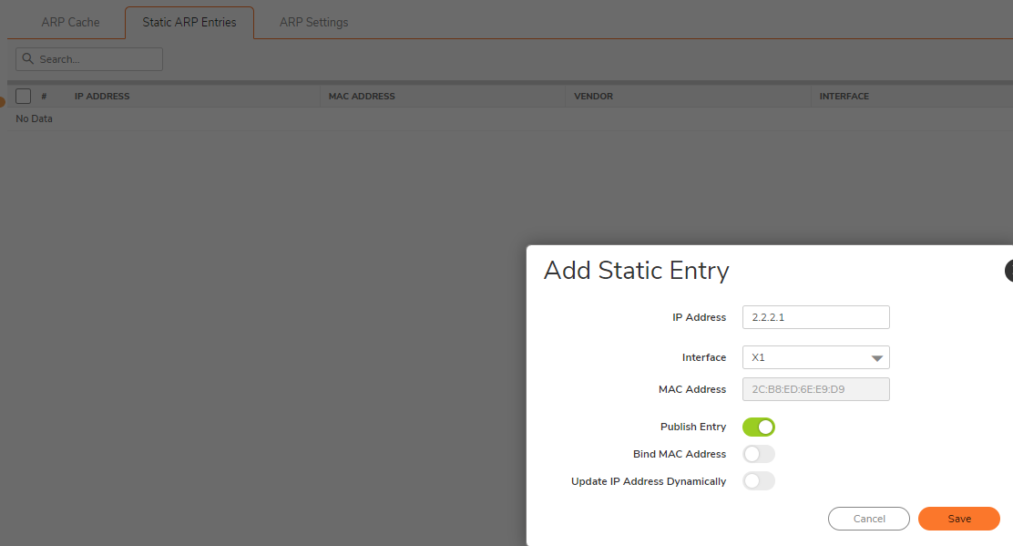Click the IP Address field containing 2.2.2.1
Viewport: 1013px width, 546px height.
coord(816,317)
